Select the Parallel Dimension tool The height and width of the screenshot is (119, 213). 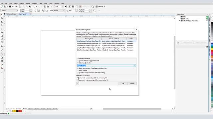[x=2, y=50]
